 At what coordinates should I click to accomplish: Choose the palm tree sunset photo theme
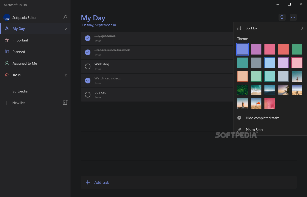coord(283,90)
